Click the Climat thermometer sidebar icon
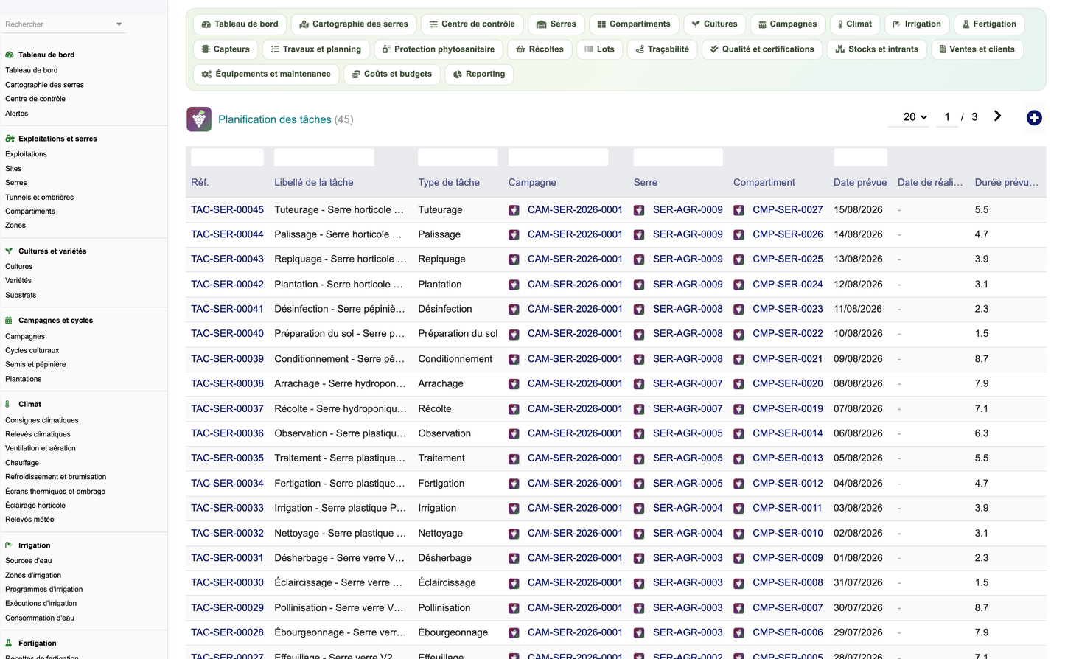This screenshot has height=659, width=1065. tap(8, 404)
